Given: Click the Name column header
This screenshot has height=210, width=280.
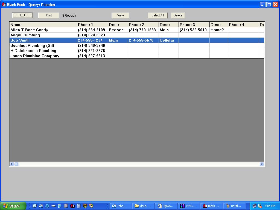Looking at the screenshot, I should click(43, 25).
